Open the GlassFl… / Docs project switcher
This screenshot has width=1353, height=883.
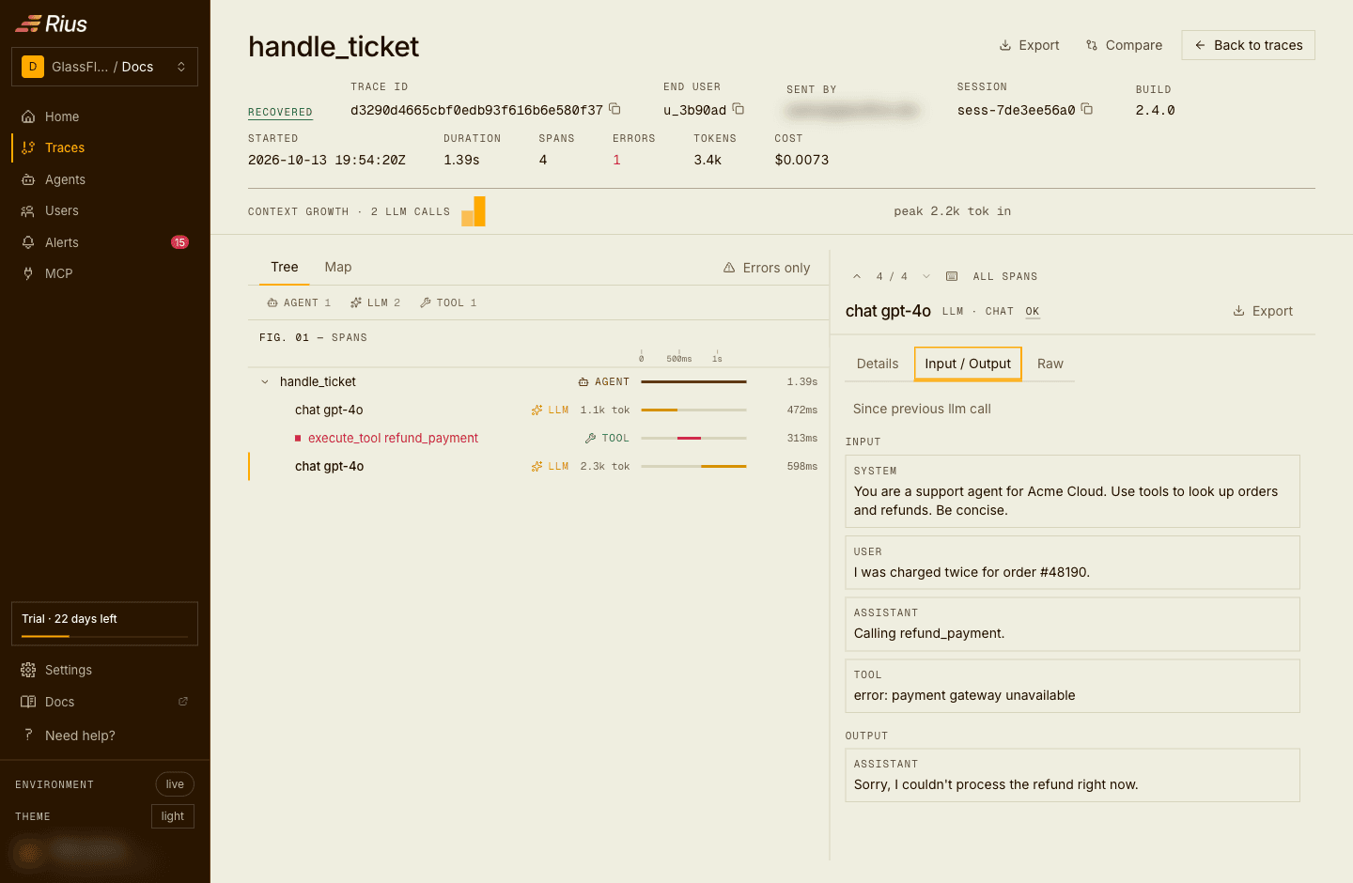105,67
